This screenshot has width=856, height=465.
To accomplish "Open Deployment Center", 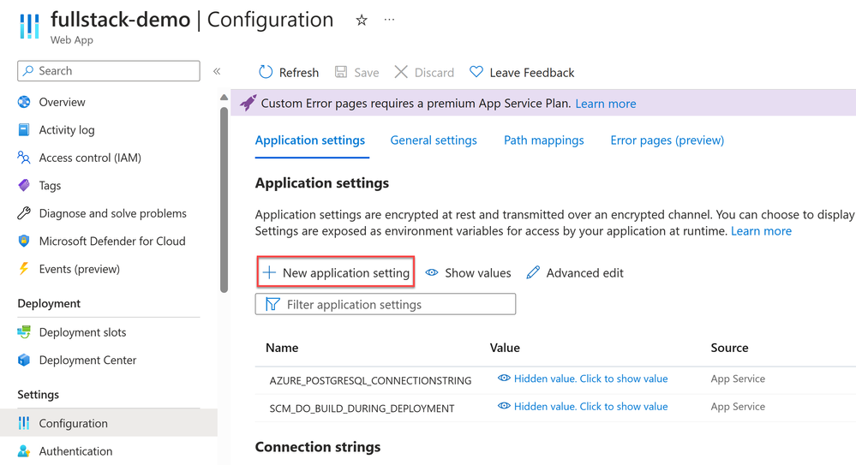I will [88, 361].
